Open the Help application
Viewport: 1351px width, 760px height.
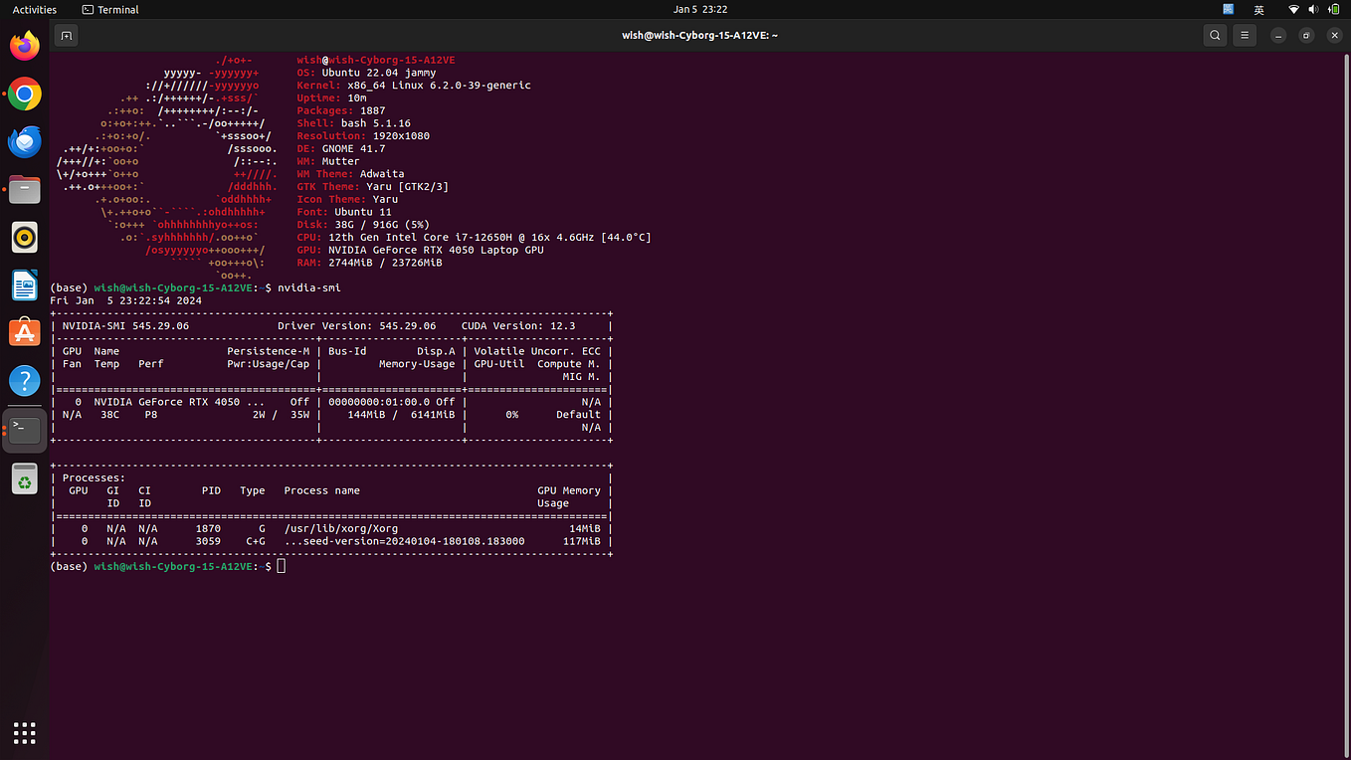(x=24, y=380)
